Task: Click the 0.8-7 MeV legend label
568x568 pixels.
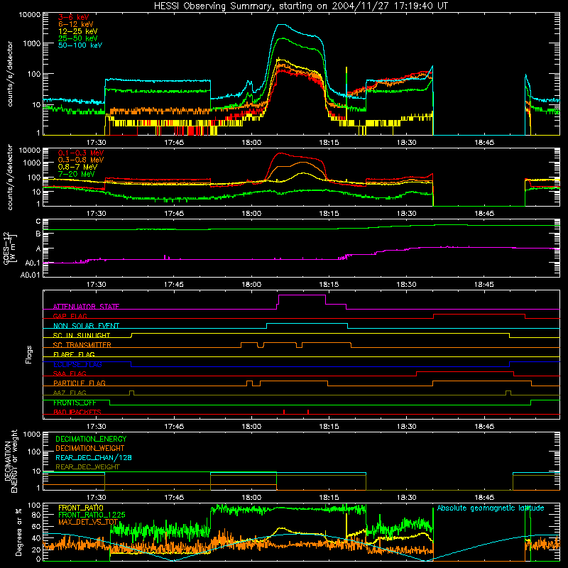Action: (77, 167)
